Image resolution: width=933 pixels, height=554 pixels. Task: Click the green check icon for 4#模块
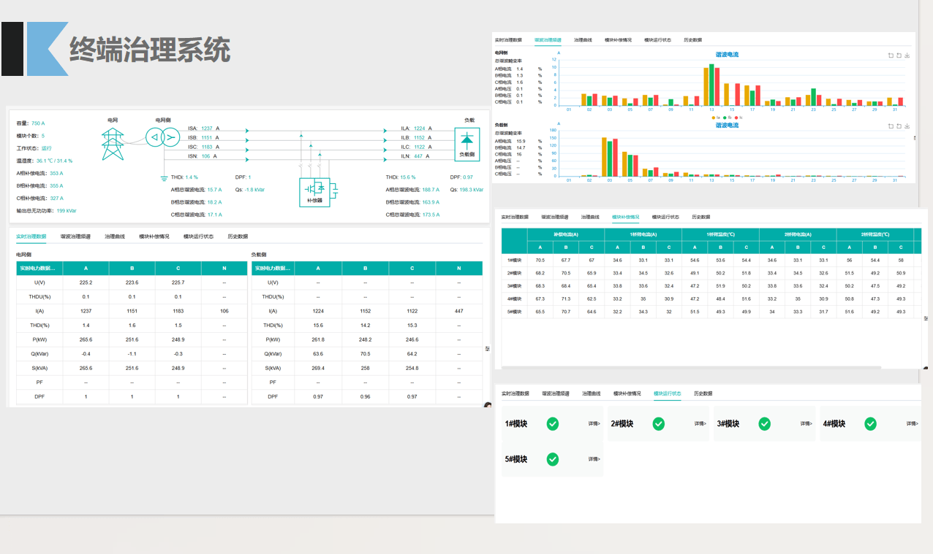871,423
